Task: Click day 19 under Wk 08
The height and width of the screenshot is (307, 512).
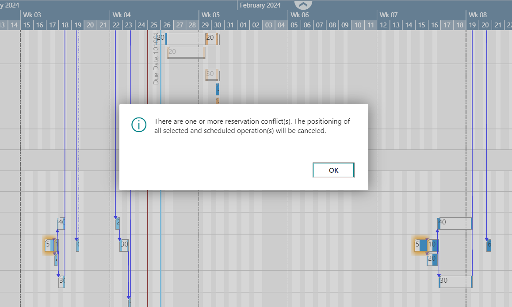Action: 472,25
